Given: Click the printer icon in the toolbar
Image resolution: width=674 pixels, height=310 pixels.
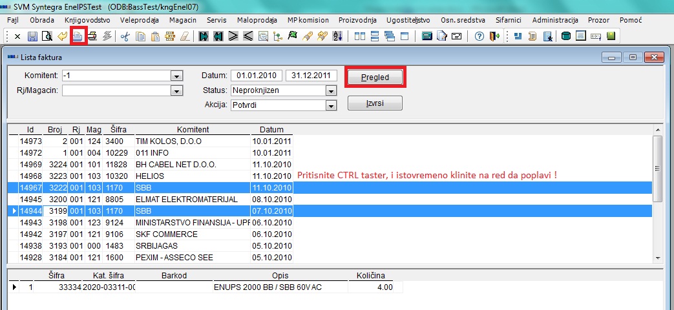Looking at the screenshot, I should 92,36.
